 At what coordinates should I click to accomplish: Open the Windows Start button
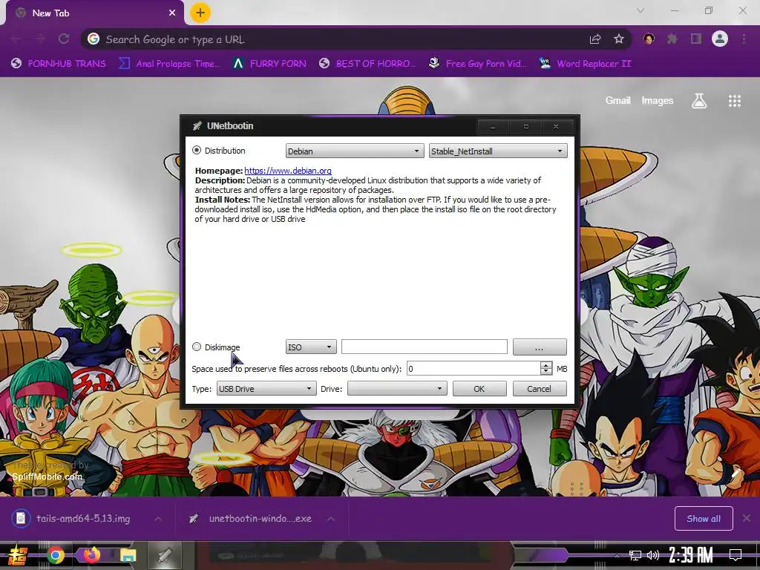17,555
